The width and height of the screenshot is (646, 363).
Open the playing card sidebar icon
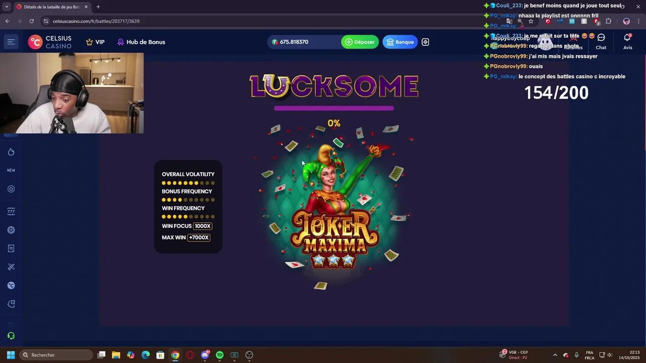pos(11,249)
